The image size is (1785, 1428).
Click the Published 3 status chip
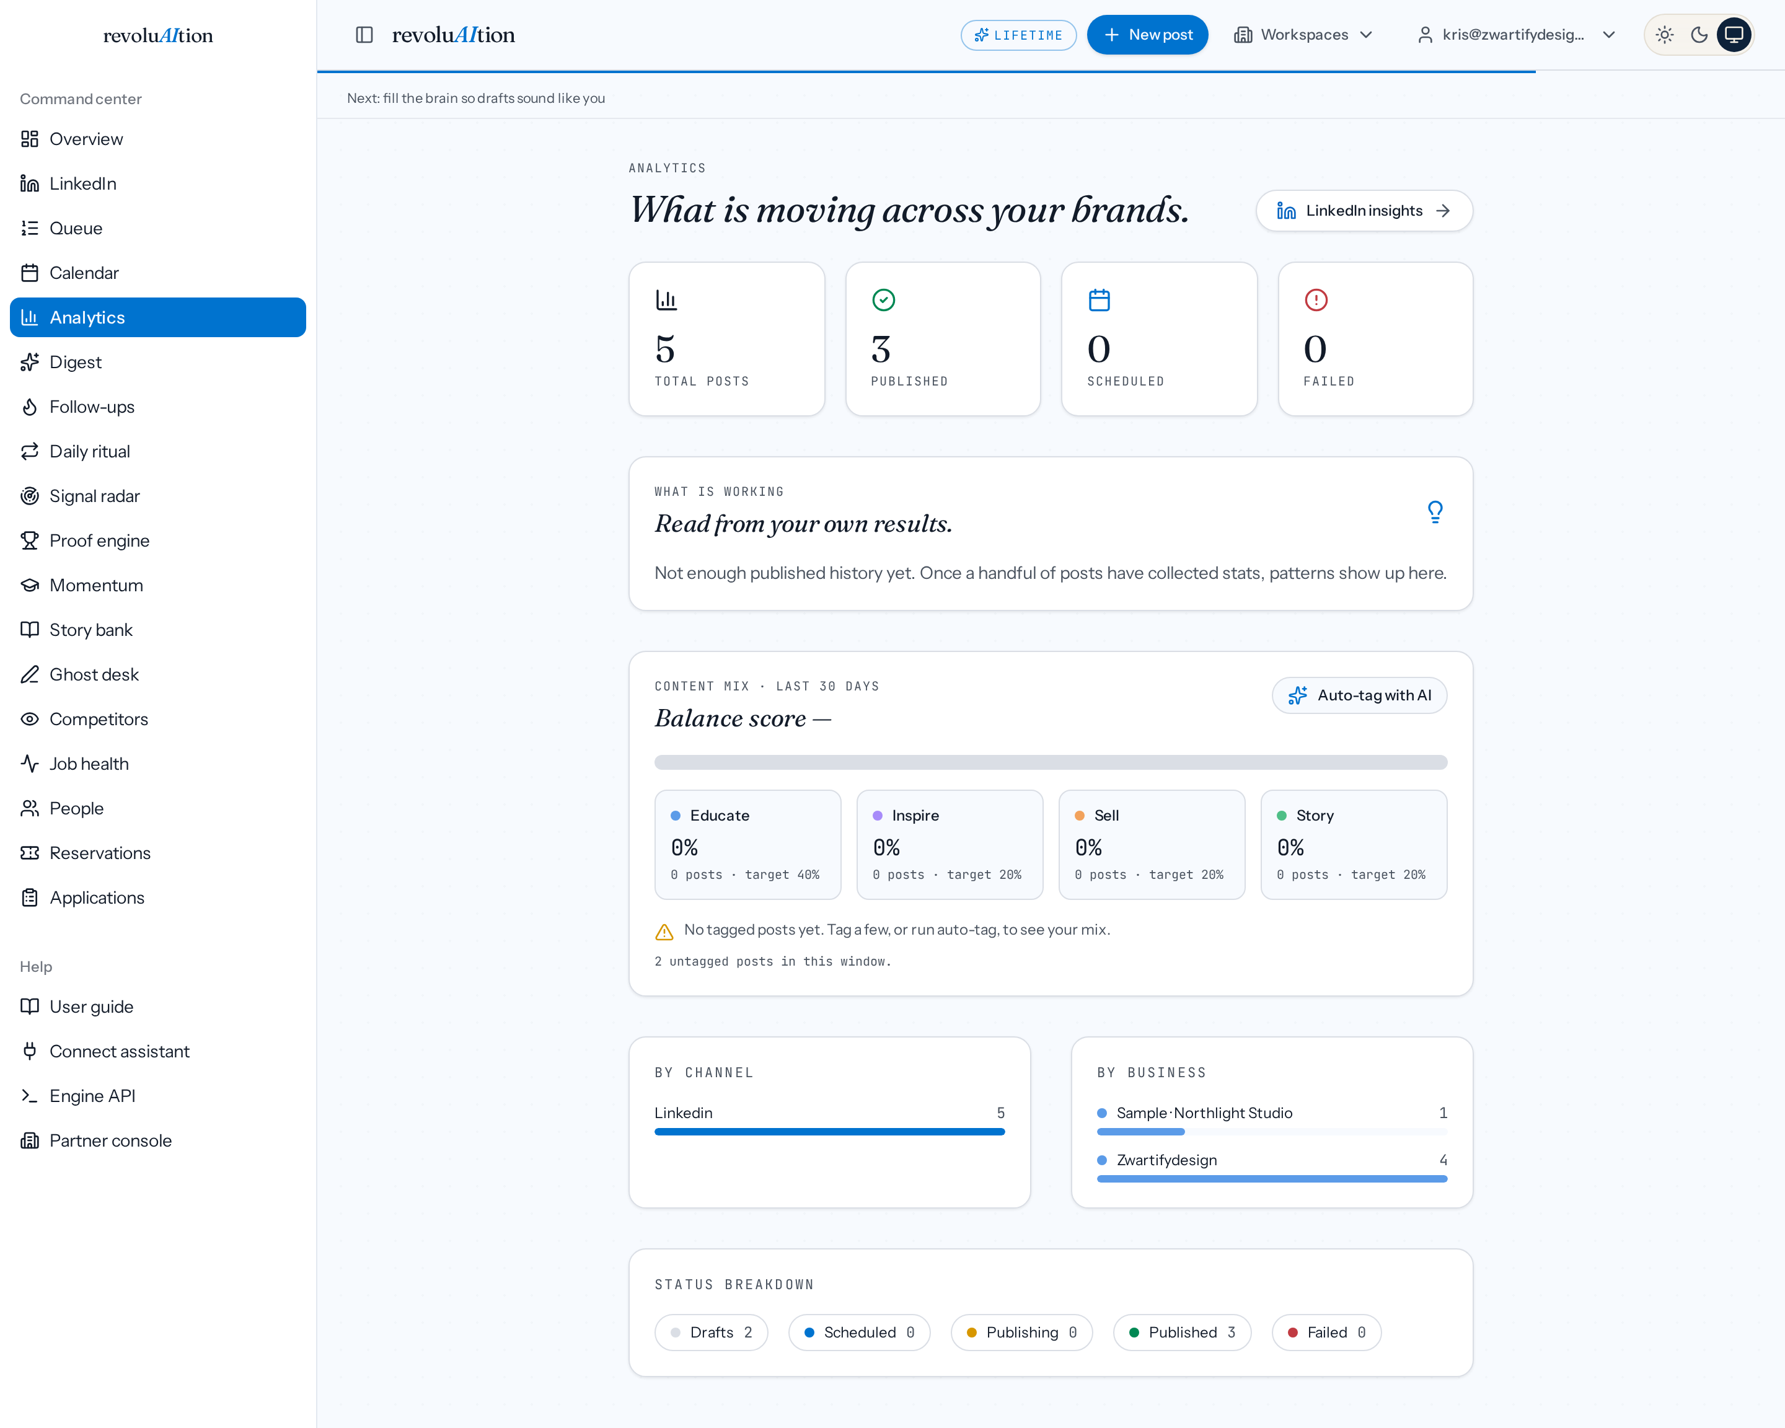[x=1181, y=1333]
